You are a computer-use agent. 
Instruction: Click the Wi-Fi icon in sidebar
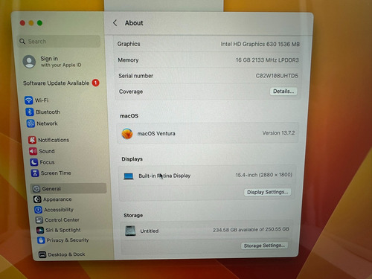click(x=29, y=100)
